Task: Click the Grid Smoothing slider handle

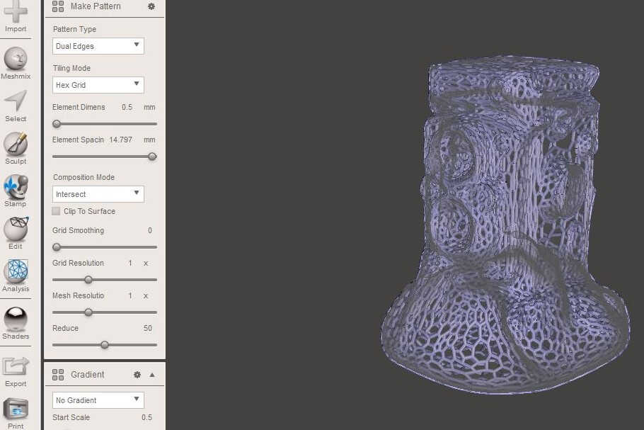Action: point(57,247)
